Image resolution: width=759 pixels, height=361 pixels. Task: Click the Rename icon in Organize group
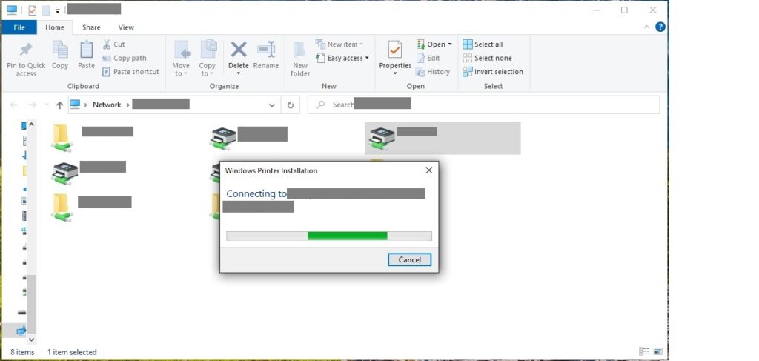click(266, 52)
